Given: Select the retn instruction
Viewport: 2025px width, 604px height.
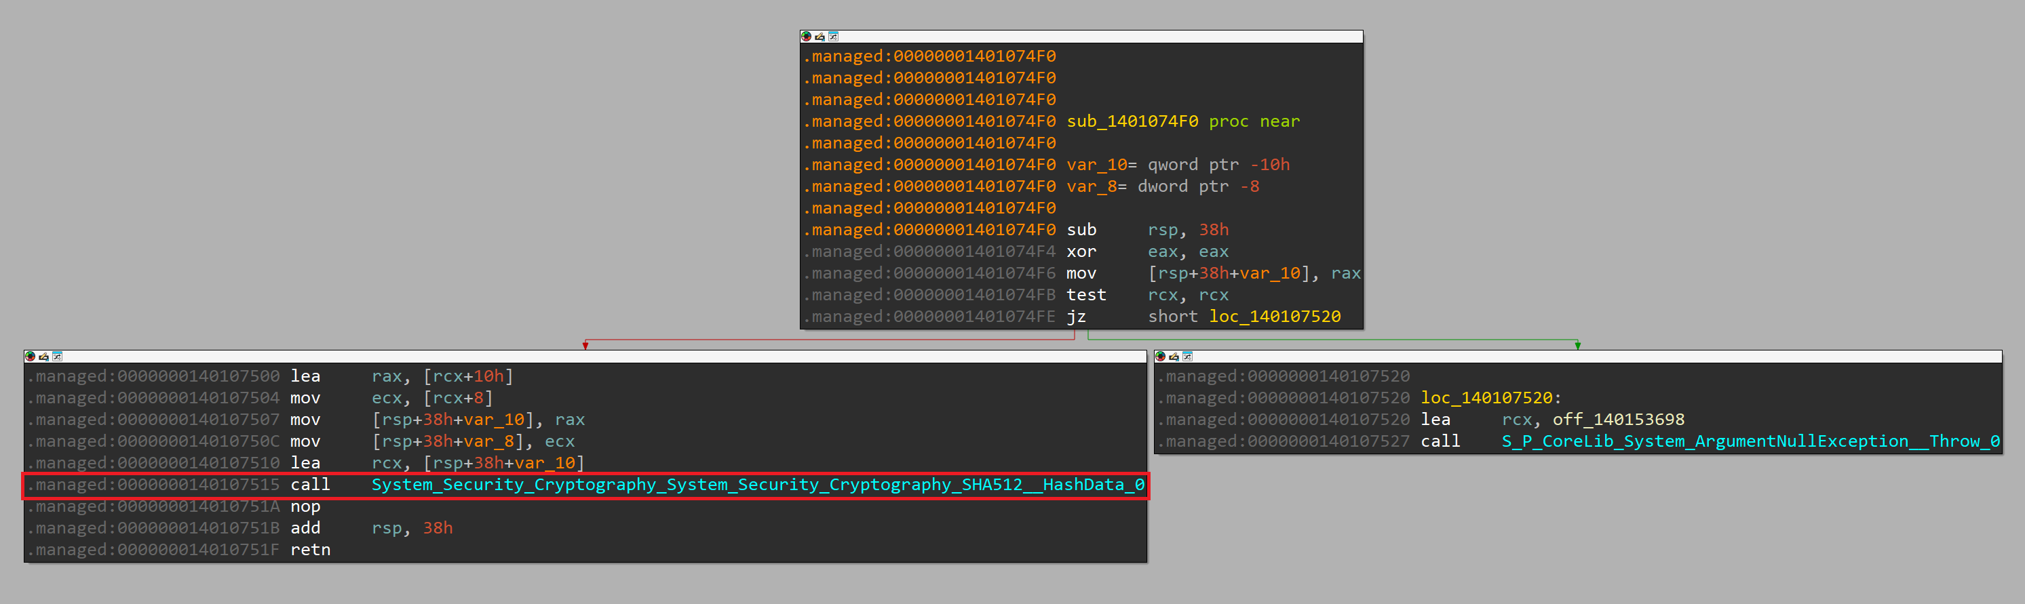Looking at the screenshot, I should (311, 550).
